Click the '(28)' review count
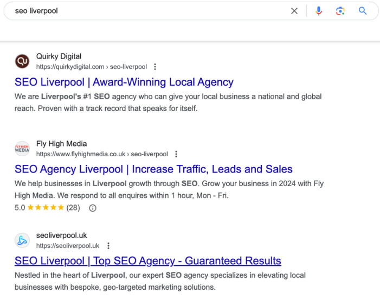This screenshot has width=380, height=300. coord(73,208)
